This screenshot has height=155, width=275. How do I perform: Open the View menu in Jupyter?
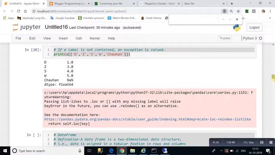point(47,38)
